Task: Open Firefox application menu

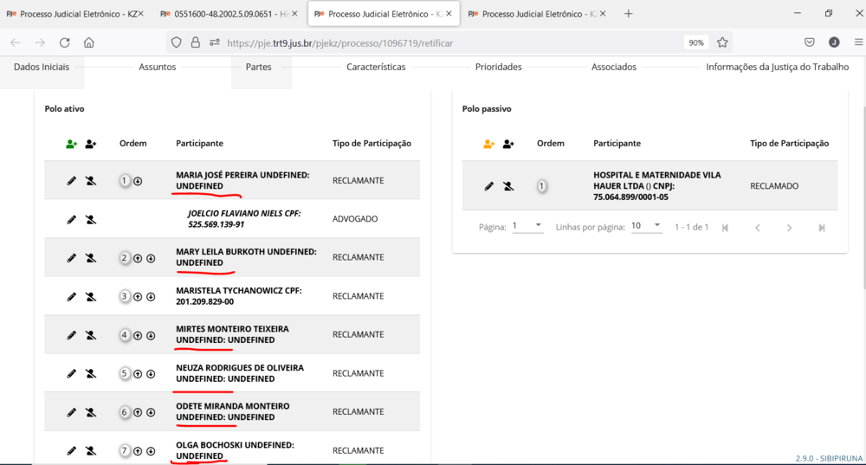Action: coord(858,42)
